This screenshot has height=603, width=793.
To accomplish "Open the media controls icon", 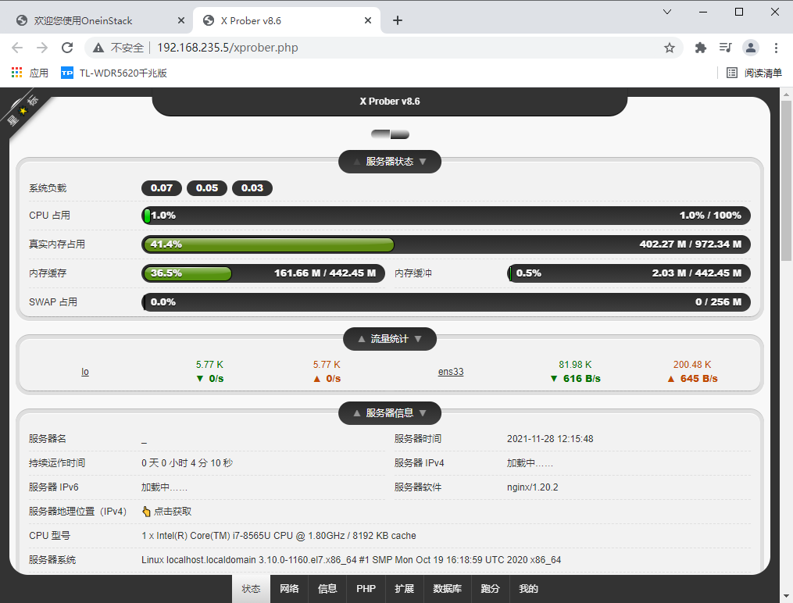I will (725, 48).
